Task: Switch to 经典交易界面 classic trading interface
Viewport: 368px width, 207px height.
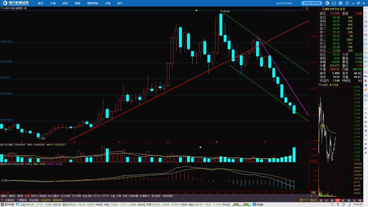Action: (x=312, y=3)
